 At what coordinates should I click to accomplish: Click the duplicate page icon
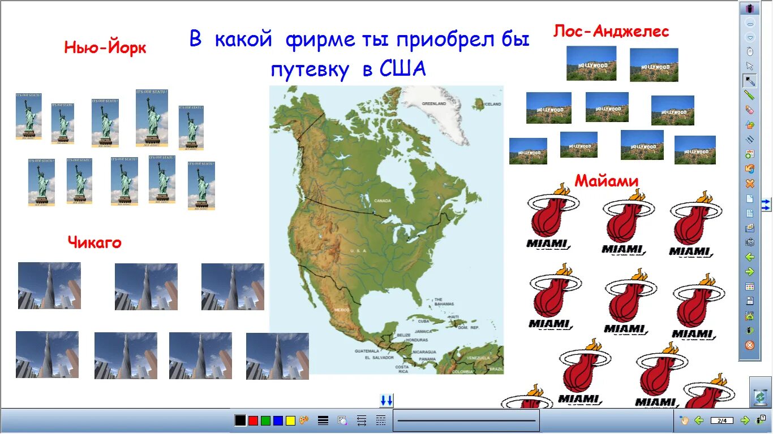click(x=750, y=228)
